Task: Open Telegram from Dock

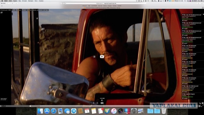Action: pyautogui.click(x=74, y=111)
